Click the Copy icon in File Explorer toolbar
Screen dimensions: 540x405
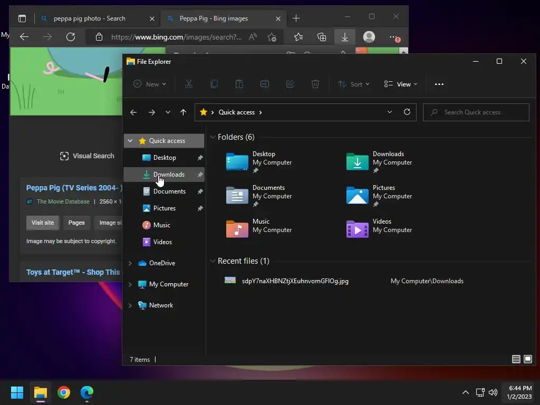(214, 84)
